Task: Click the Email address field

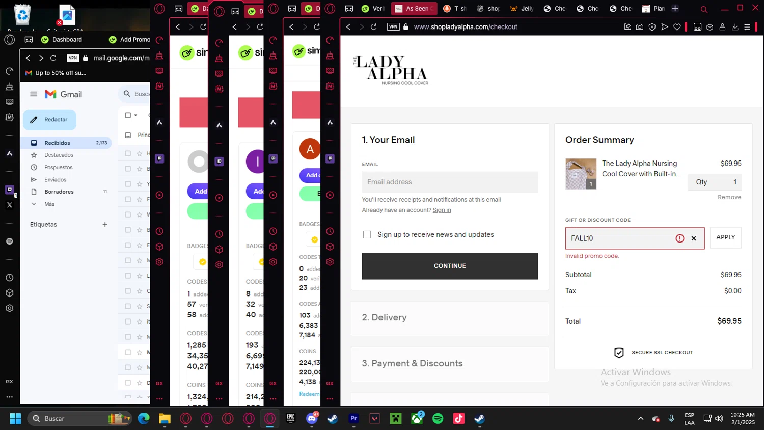Action: pos(450,182)
